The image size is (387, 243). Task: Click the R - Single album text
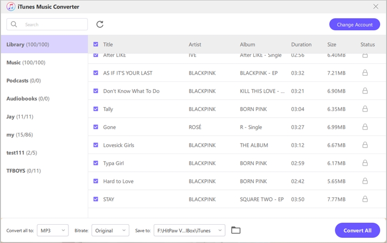tap(251, 127)
